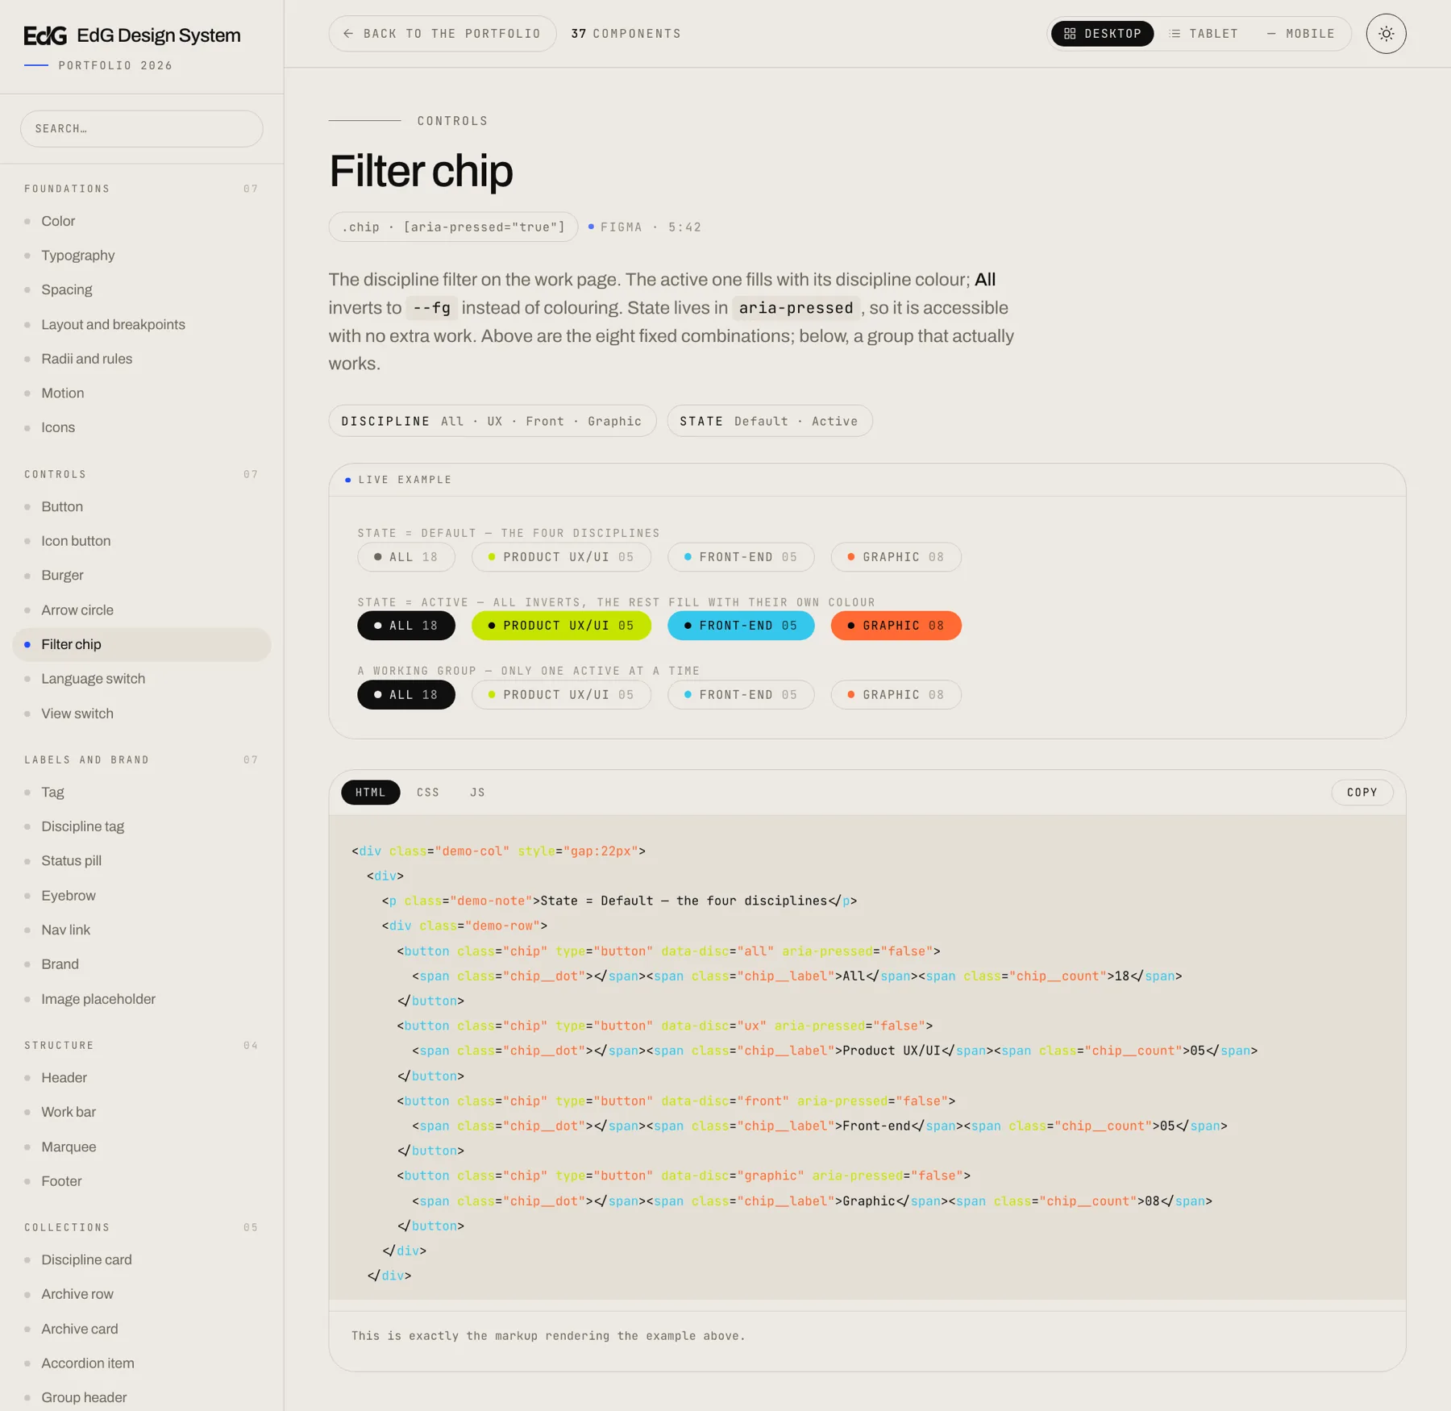Click the Figma 5:42 reference link

pyautogui.click(x=645, y=227)
